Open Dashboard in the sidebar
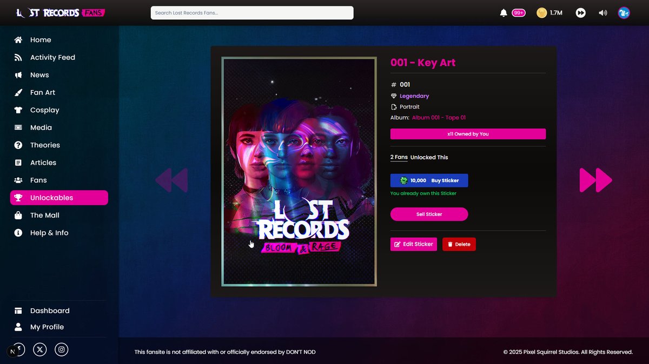The height and width of the screenshot is (364, 649). pos(59,311)
